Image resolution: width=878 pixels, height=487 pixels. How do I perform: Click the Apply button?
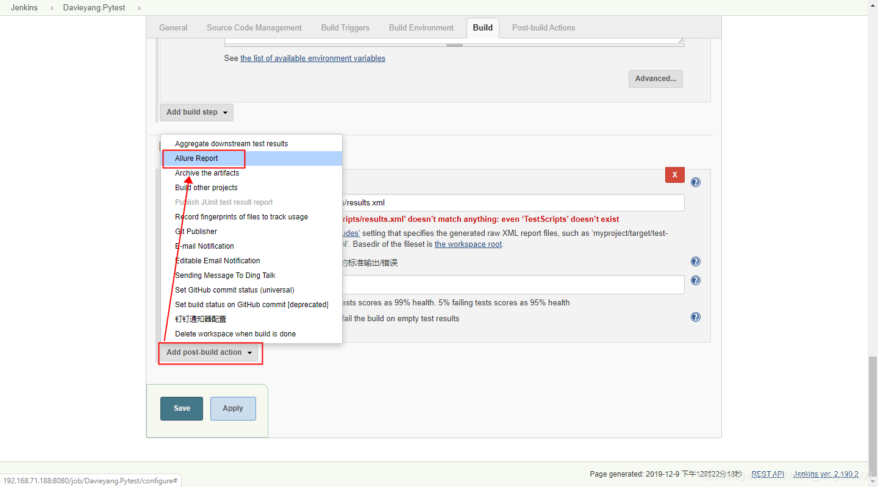pos(233,408)
